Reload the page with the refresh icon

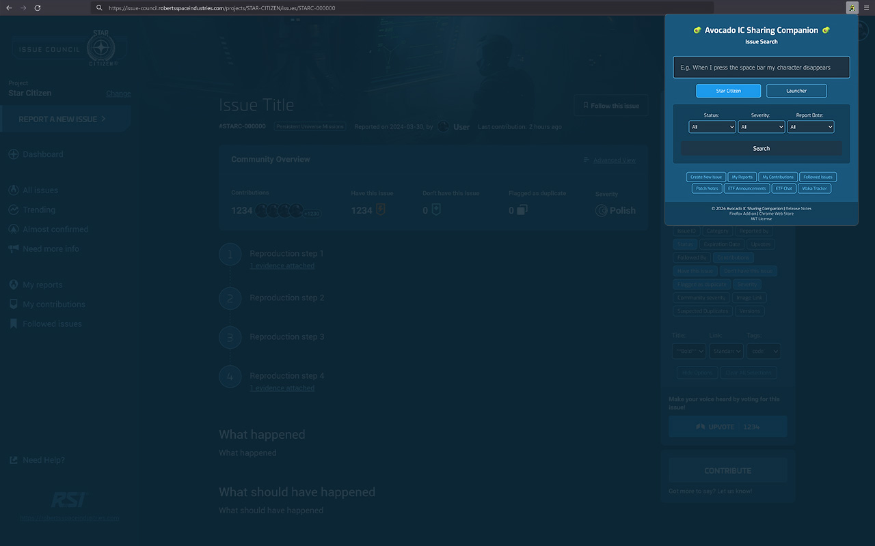(x=38, y=8)
